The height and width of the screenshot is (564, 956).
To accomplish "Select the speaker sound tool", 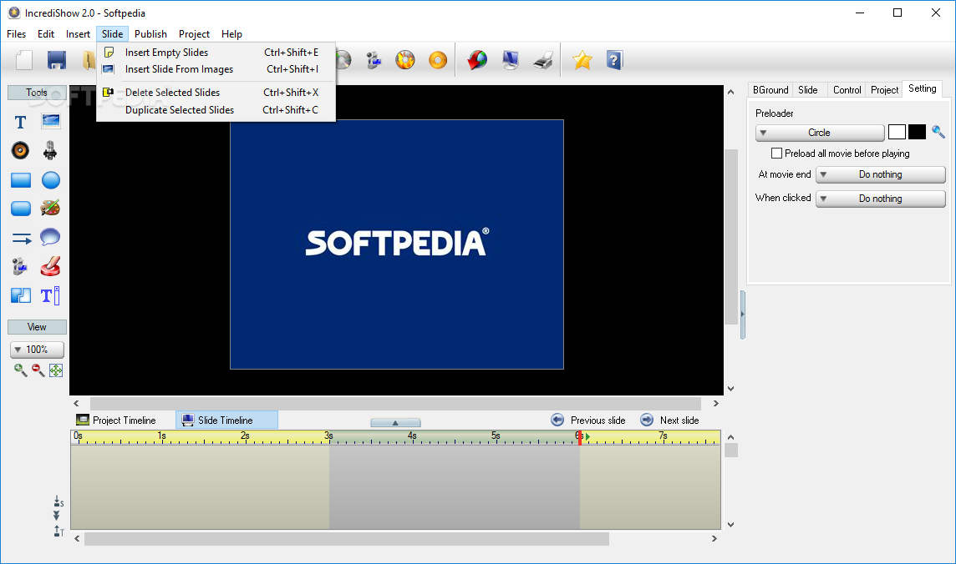I will [x=20, y=150].
